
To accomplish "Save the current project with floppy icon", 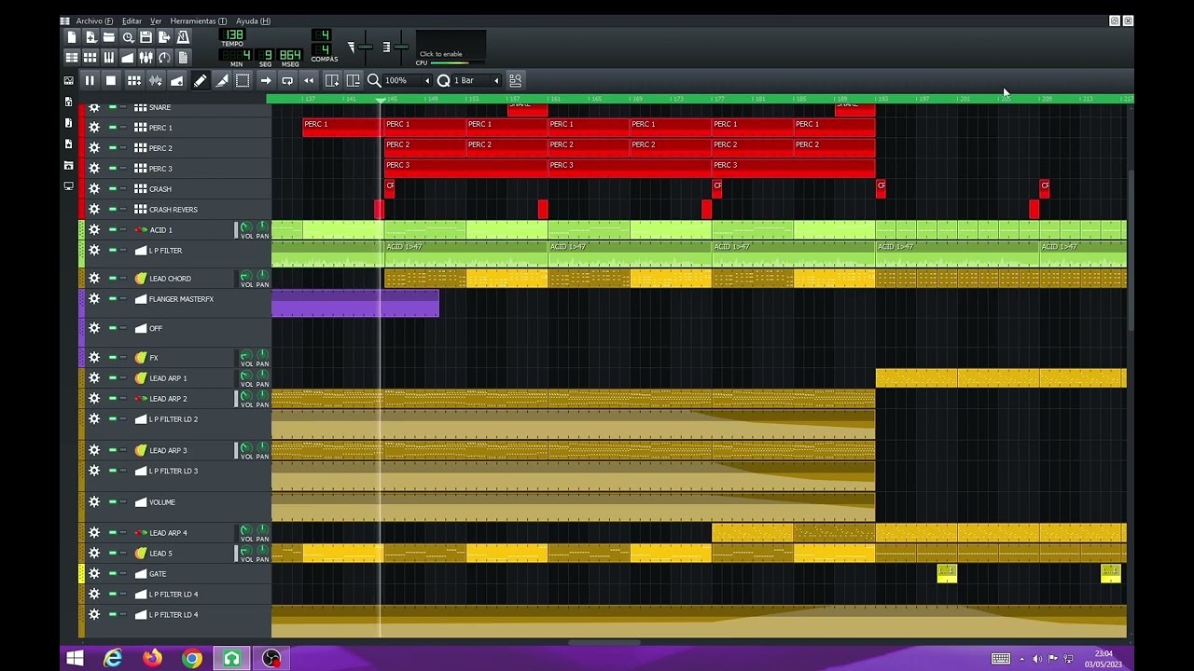I will [x=146, y=37].
